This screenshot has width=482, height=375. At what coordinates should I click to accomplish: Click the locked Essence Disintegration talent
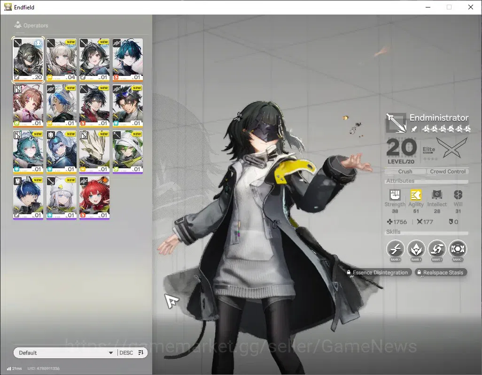[x=378, y=272]
